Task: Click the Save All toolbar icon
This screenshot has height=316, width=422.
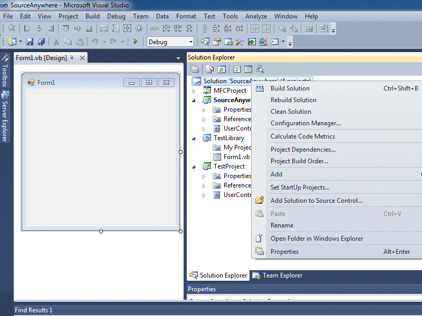Action: [x=41, y=42]
